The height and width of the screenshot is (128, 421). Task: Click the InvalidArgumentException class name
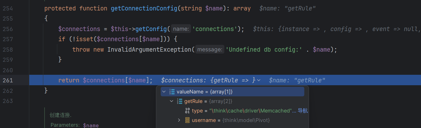[150, 49]
